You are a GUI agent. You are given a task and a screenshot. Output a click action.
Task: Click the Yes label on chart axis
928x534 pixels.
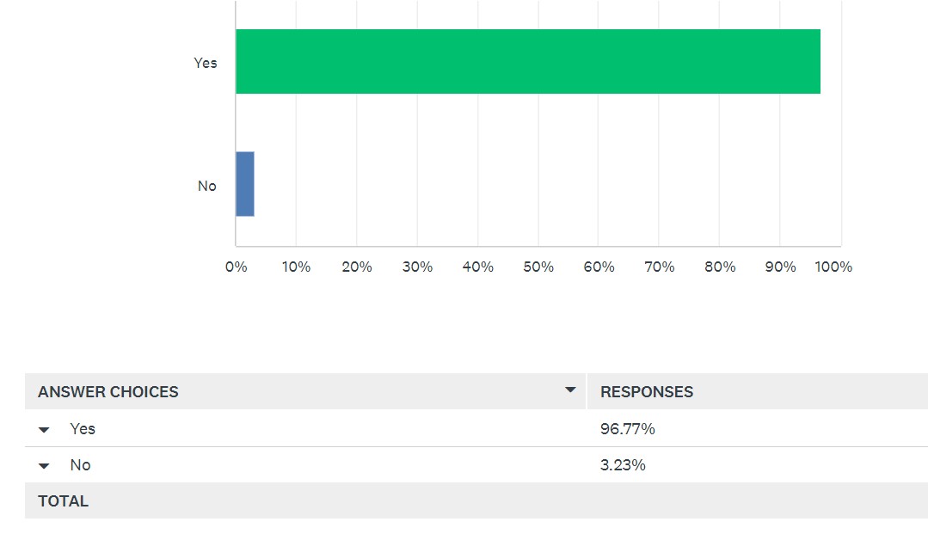pos(206,63)
